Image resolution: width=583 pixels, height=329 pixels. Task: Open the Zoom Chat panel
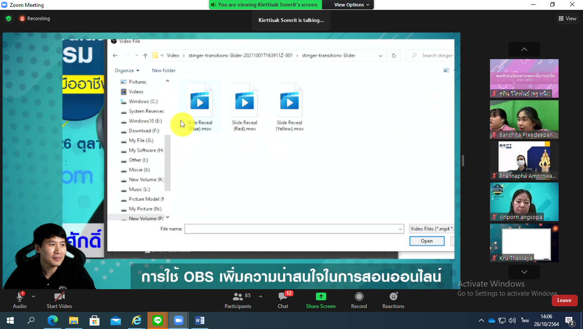click(283, 300)
